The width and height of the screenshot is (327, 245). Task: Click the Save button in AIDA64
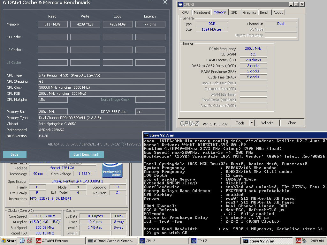point(15,154)
